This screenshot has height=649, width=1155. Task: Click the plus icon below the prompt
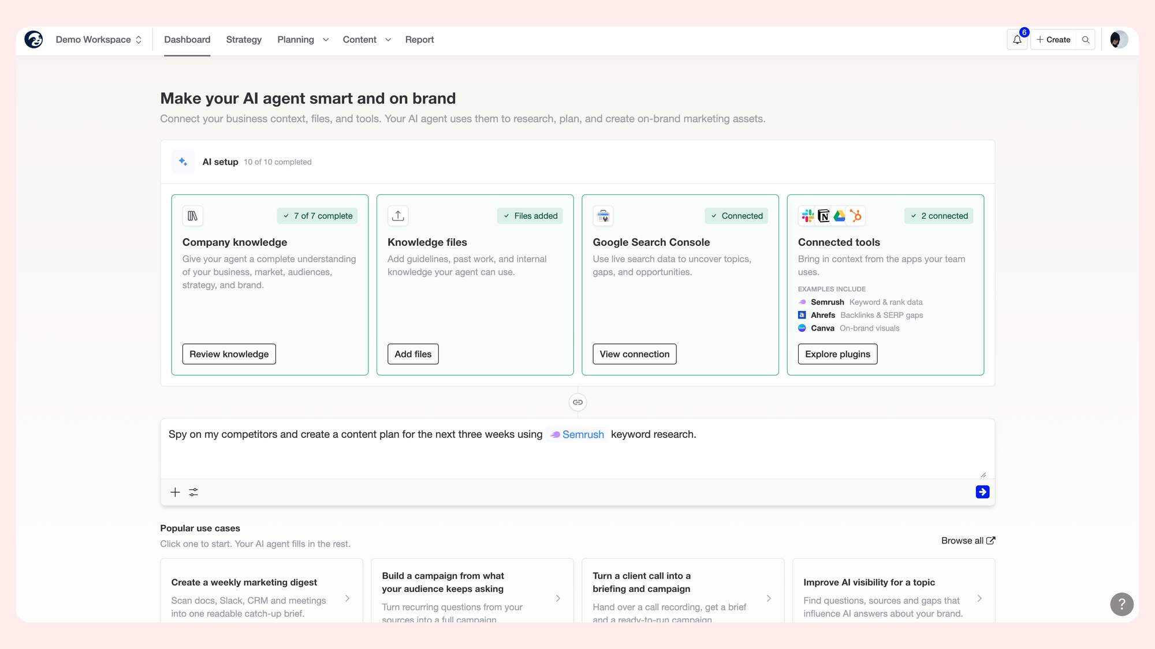coord(175,492)
